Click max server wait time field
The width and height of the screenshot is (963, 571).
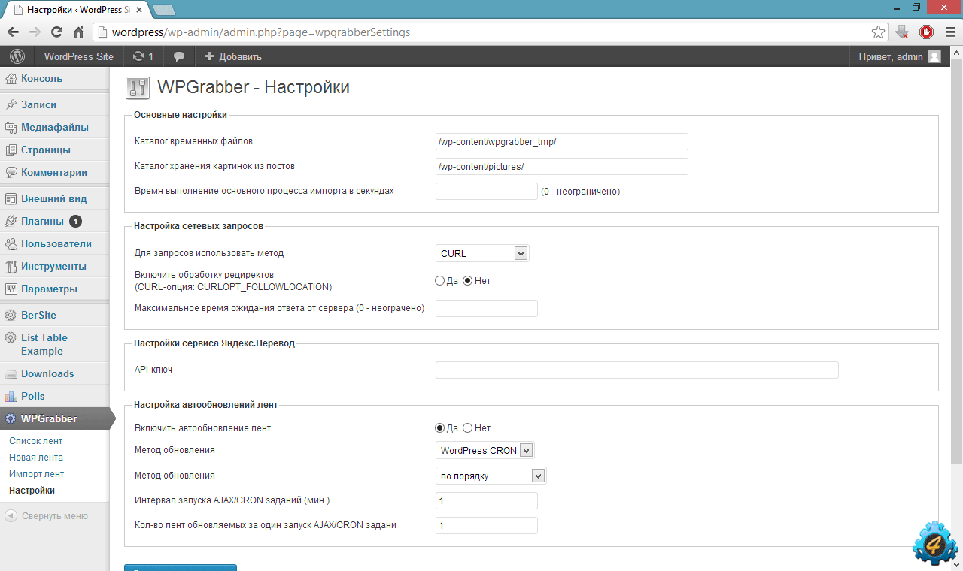487,308
